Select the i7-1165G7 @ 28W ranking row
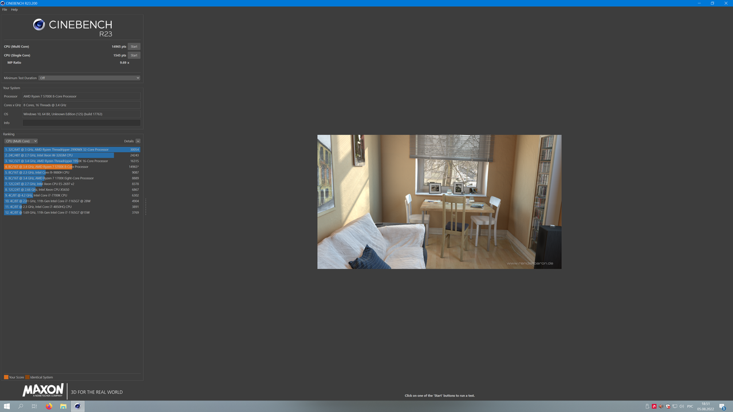Screen dimensions: 733x412 72,201
